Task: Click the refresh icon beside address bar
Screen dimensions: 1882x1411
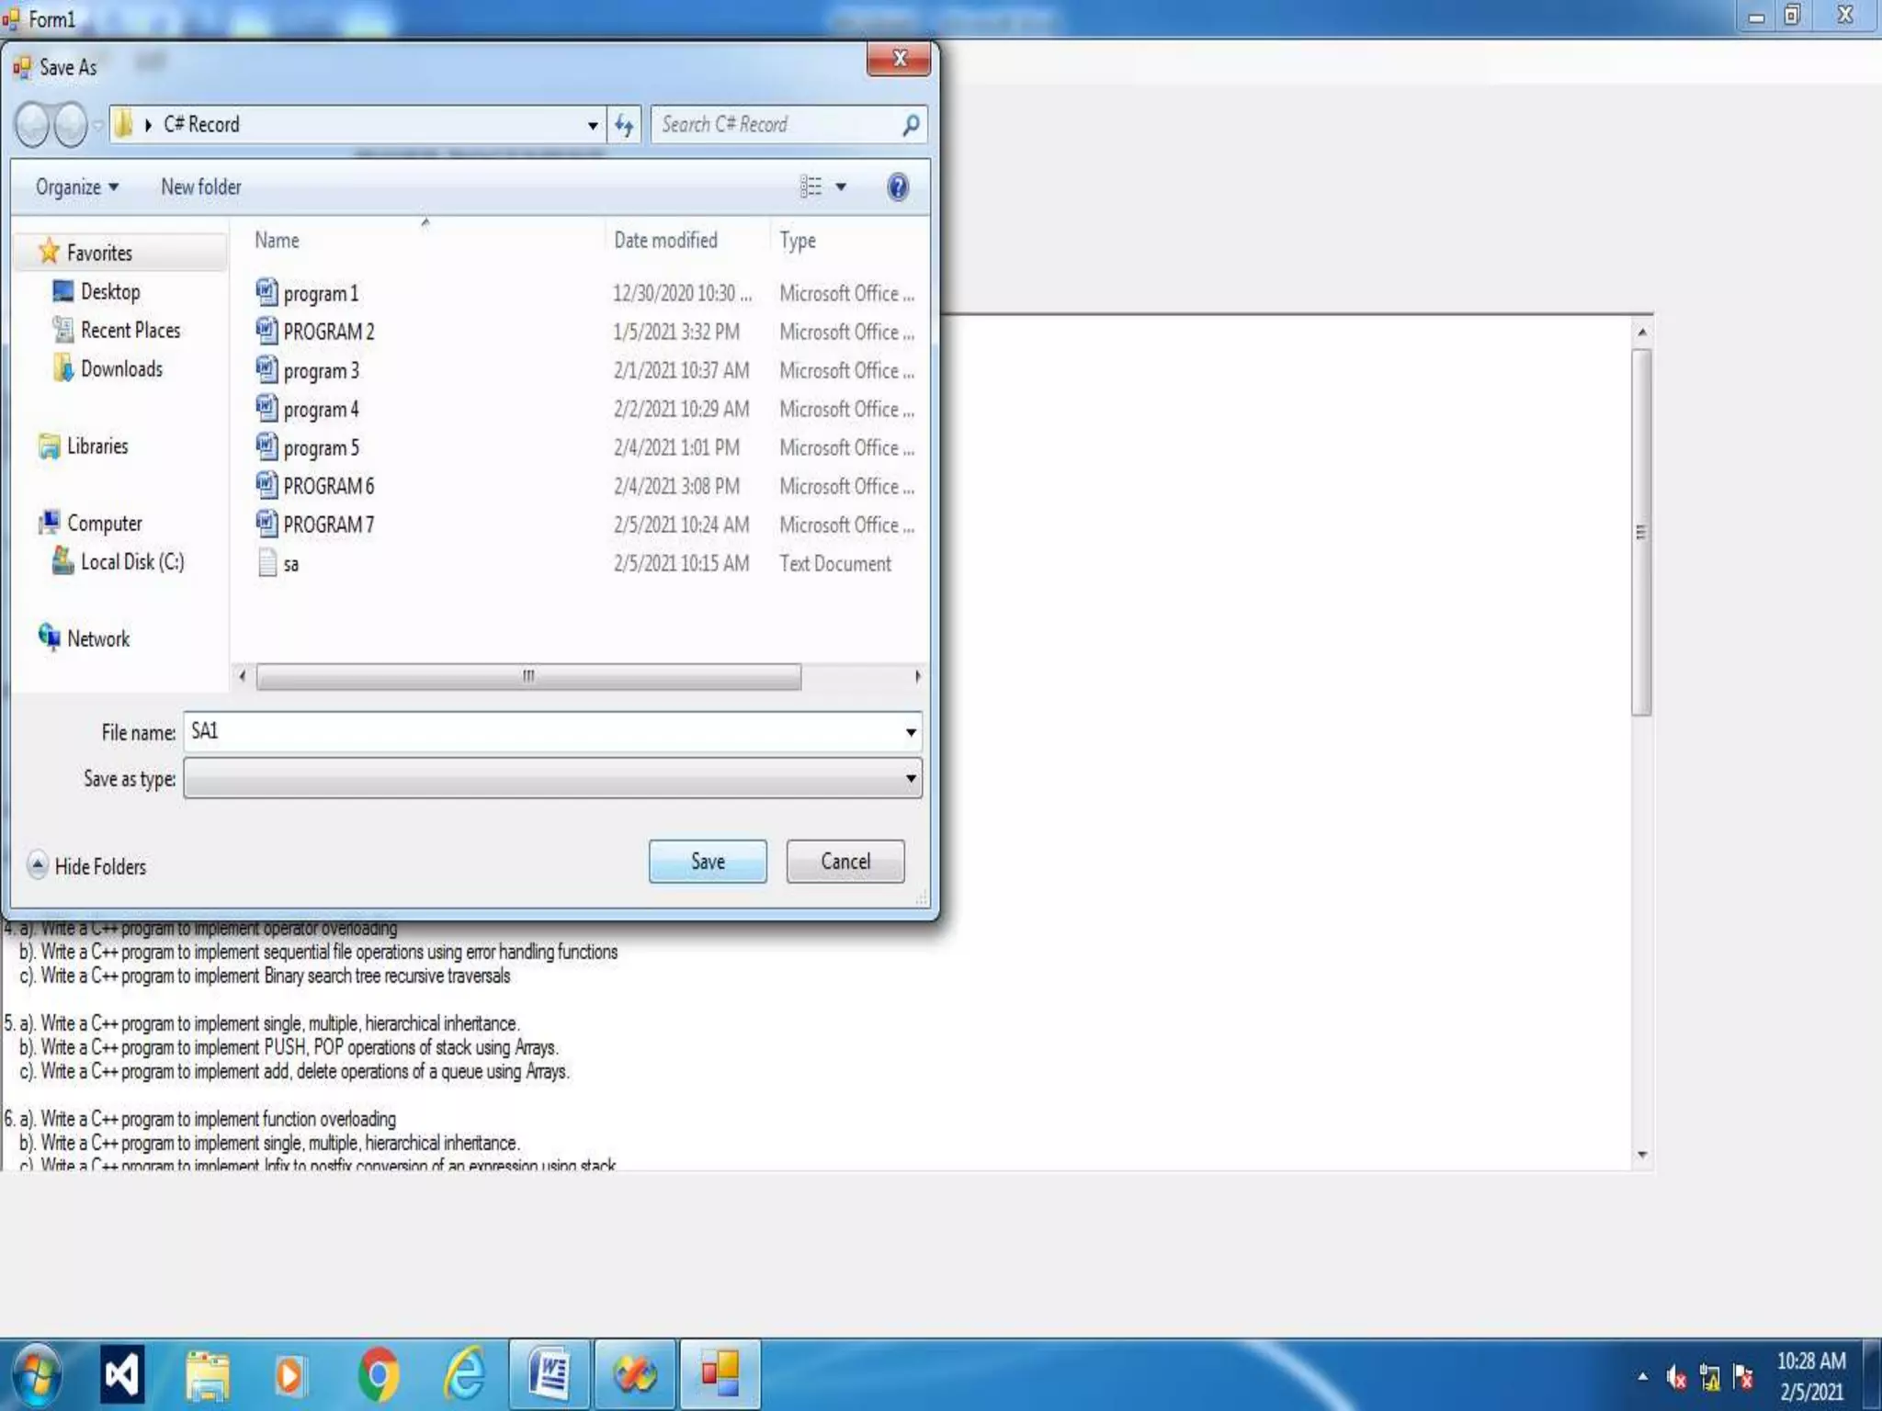Action: point(624,125)
